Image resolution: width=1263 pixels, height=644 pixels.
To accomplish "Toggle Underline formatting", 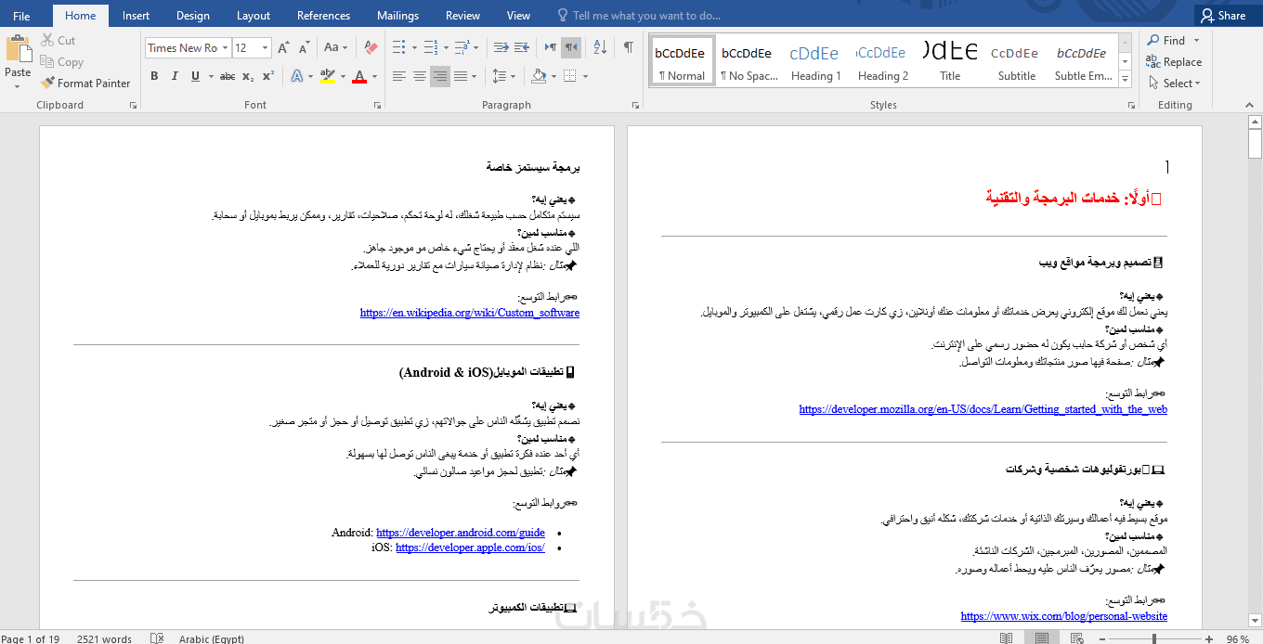I will tap(195, 76).
